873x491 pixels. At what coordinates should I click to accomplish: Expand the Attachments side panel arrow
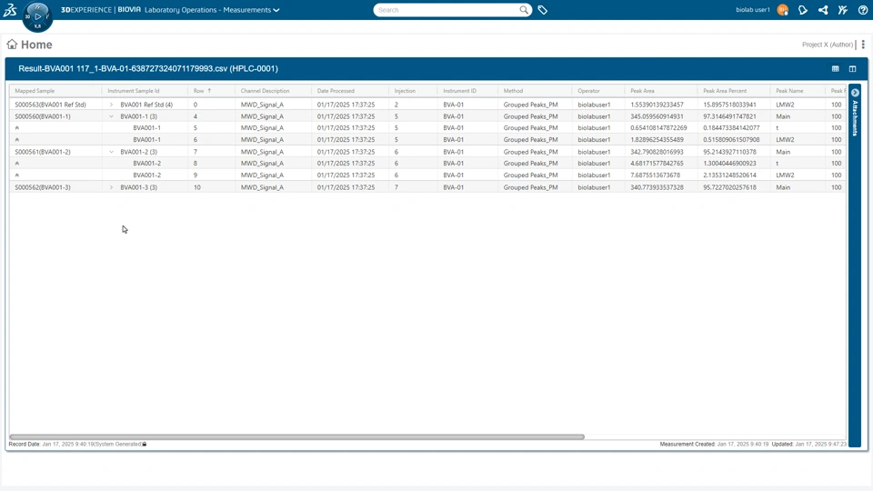tap(855, 93)
